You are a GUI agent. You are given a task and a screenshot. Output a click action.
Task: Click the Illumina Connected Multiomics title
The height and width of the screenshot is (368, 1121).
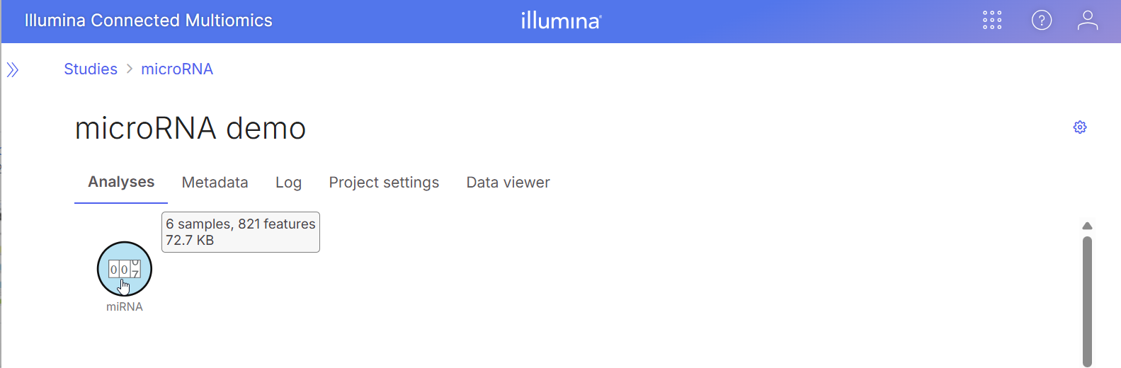coord(149,21)
